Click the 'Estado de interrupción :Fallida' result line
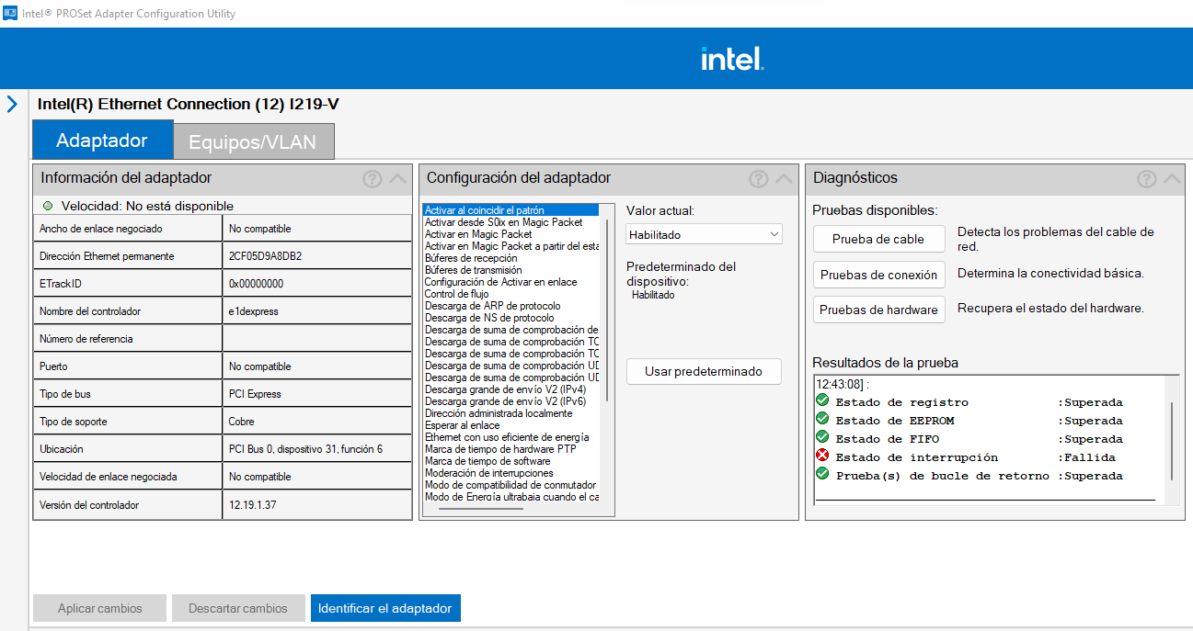Viewport: 1193px width, 631px height. click(x=975, y=457)
